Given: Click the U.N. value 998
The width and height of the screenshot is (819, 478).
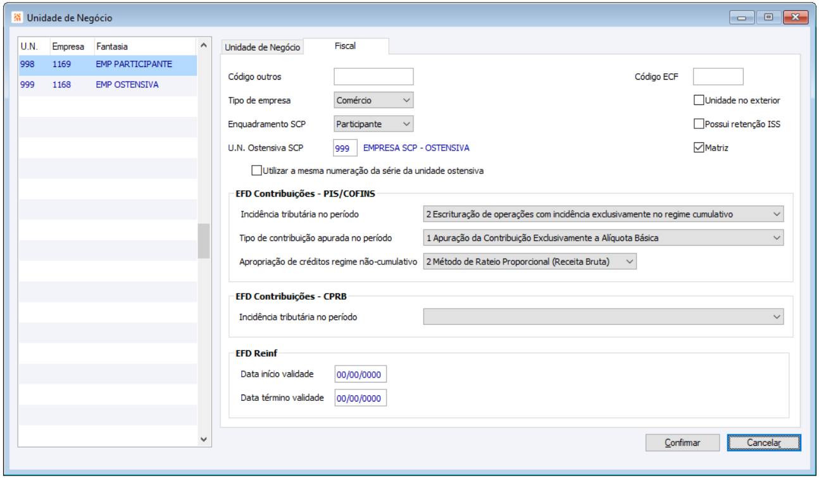Looking at the screenshot, I should [x=27, y=64].
